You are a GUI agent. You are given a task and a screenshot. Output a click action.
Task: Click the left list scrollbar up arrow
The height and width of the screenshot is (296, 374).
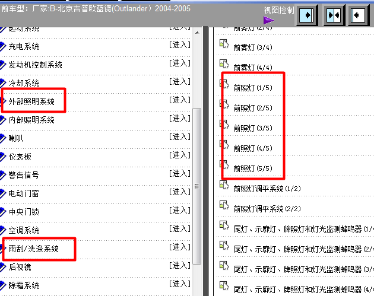coord(197,33)
